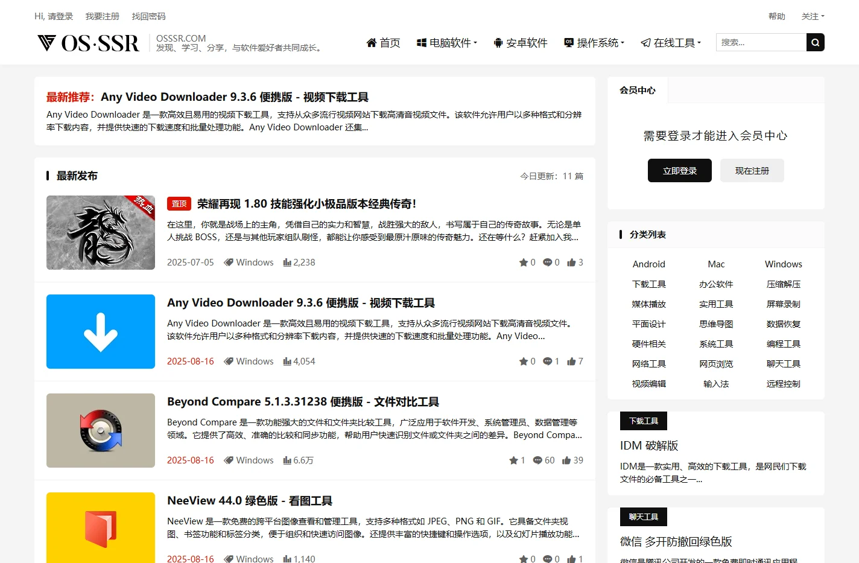
Task: Open the 首页 home menu item
Action: [383, 43]
